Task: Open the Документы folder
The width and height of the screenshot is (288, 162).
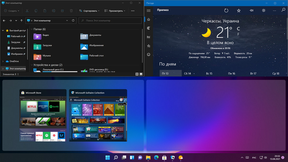Action: point(91,36)
